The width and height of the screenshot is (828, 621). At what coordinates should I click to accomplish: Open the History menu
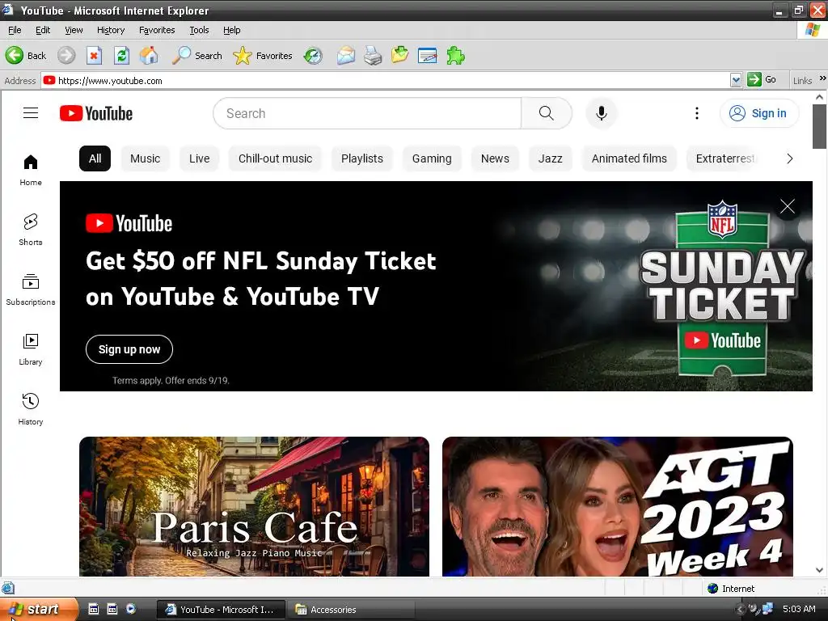[x=111, y=30]
